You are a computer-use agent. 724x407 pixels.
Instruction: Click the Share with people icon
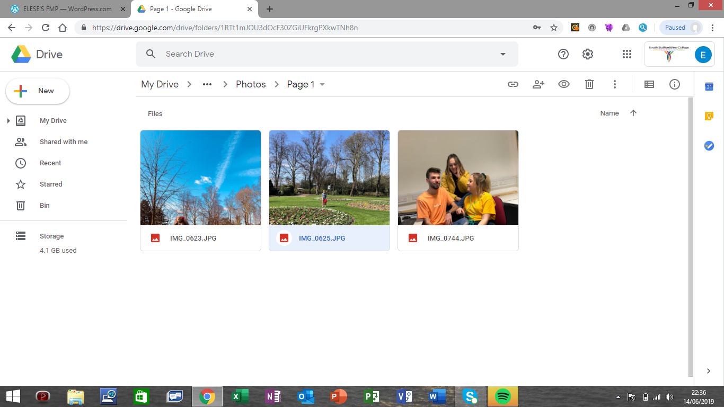click(538, 84)
